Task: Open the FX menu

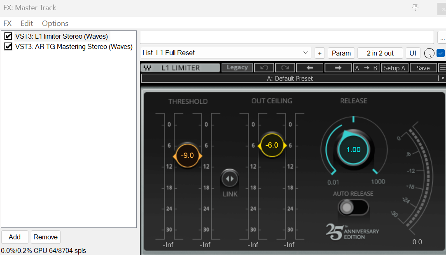Action: [x=7, y=23]
